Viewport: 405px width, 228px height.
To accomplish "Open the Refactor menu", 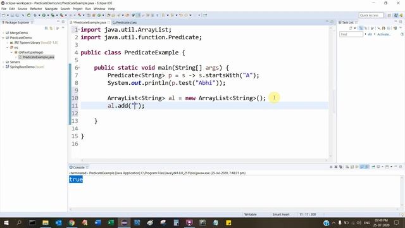I will click(36, 9).
